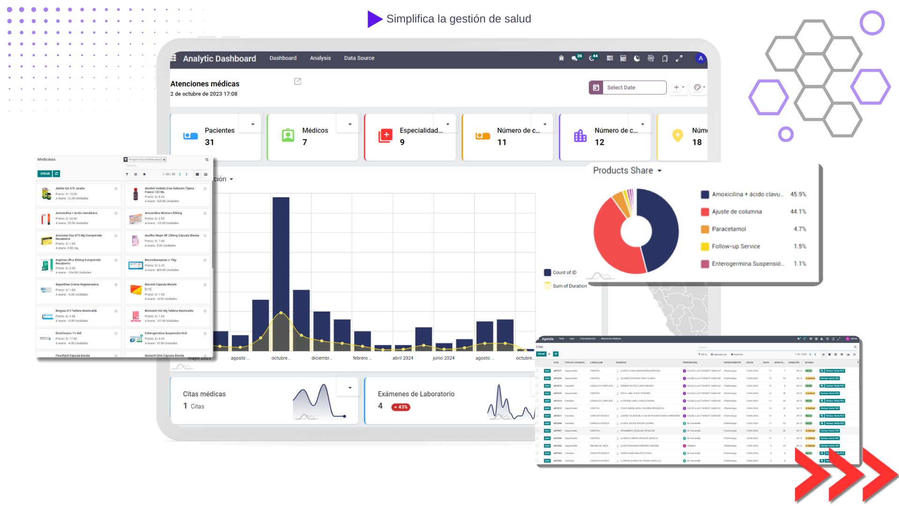Toggle star on Amoxicilina Normon 500mg card
The height and width of the screenshot is (506, 899).
pyautogui.click(x=205, y=213)
